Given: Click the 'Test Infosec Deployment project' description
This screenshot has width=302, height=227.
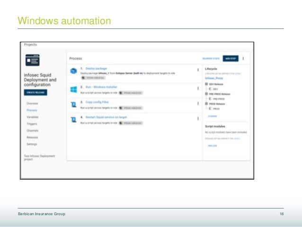Looking at the screenshot, I should pyautogui.click(x=39, y=157).
